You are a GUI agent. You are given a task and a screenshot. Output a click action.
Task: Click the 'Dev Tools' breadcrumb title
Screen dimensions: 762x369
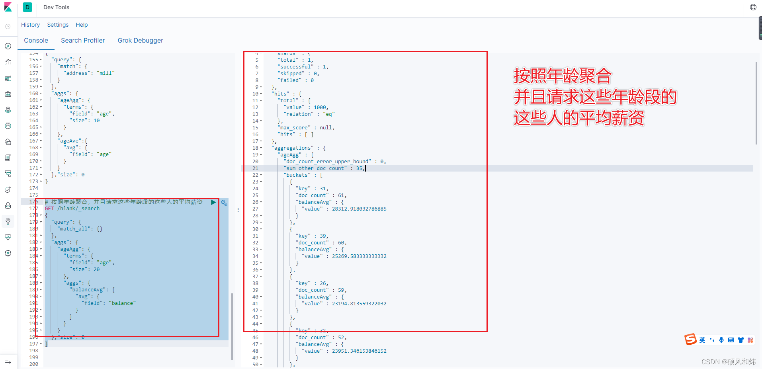56,7
